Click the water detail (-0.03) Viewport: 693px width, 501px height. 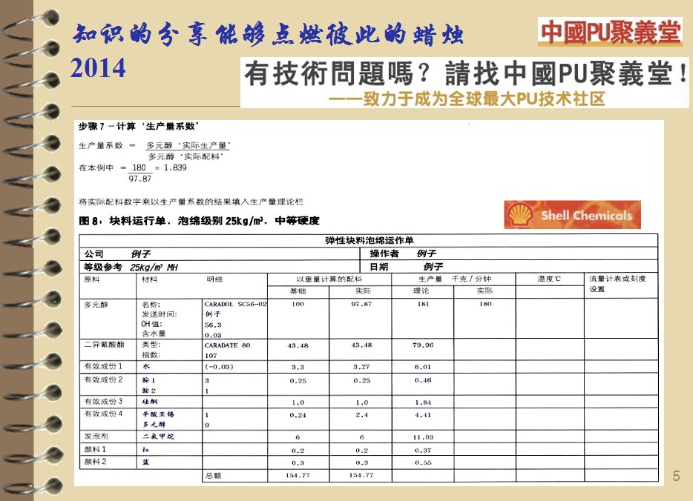[x=219, y=367]
